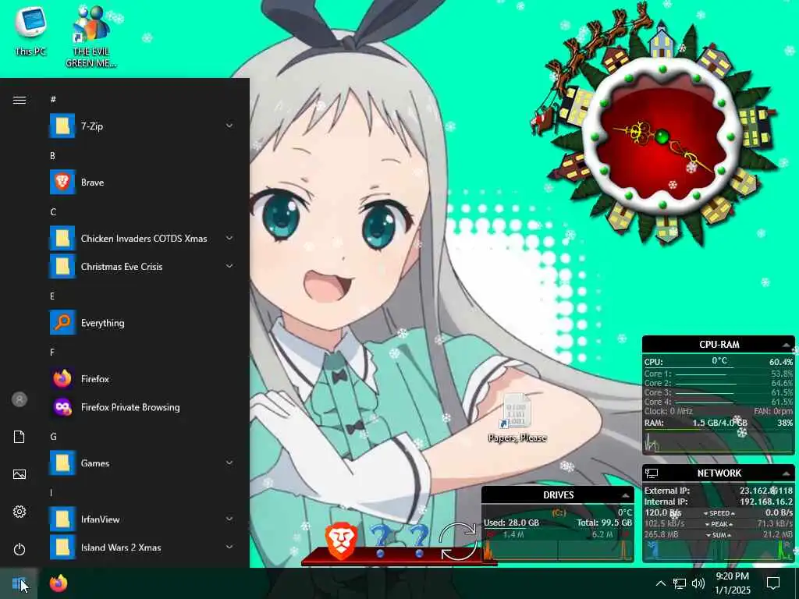This screenshot has height=599, width=799.
Task: Click the # letter group header
Action: point(53,99)
